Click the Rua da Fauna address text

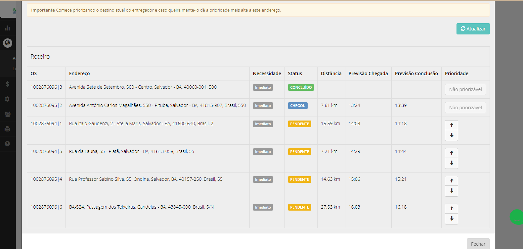click(x=132, y=151)
